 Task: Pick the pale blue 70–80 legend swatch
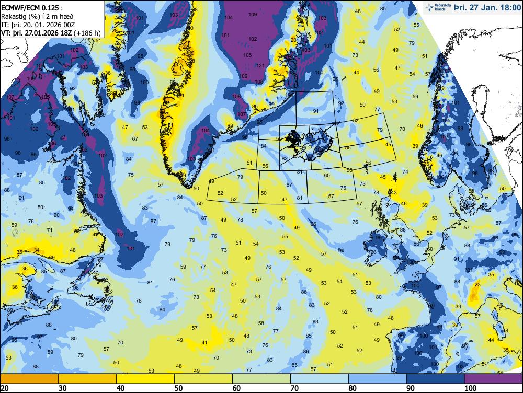pos(320,379)
